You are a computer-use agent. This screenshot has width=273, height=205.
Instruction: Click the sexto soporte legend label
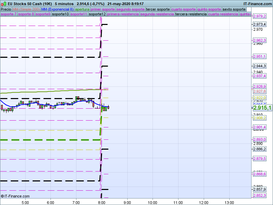pos(234,9)
